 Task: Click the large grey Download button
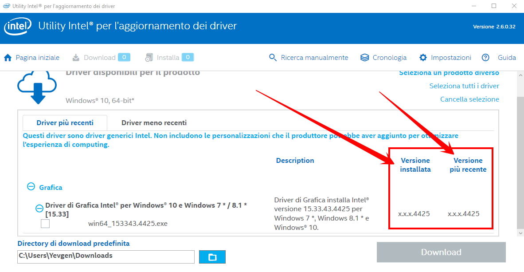coord(441,252)
